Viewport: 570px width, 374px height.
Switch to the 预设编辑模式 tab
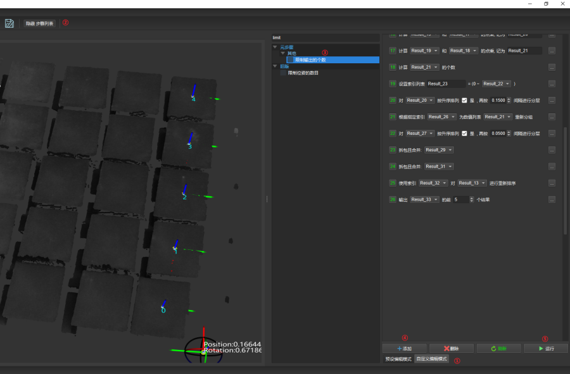398,359
